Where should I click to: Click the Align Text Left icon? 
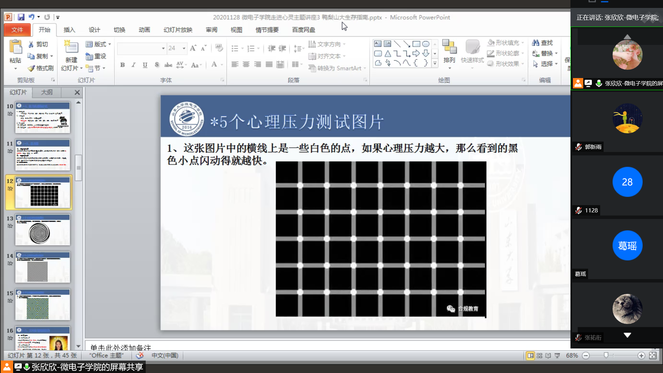click(235, 65)
